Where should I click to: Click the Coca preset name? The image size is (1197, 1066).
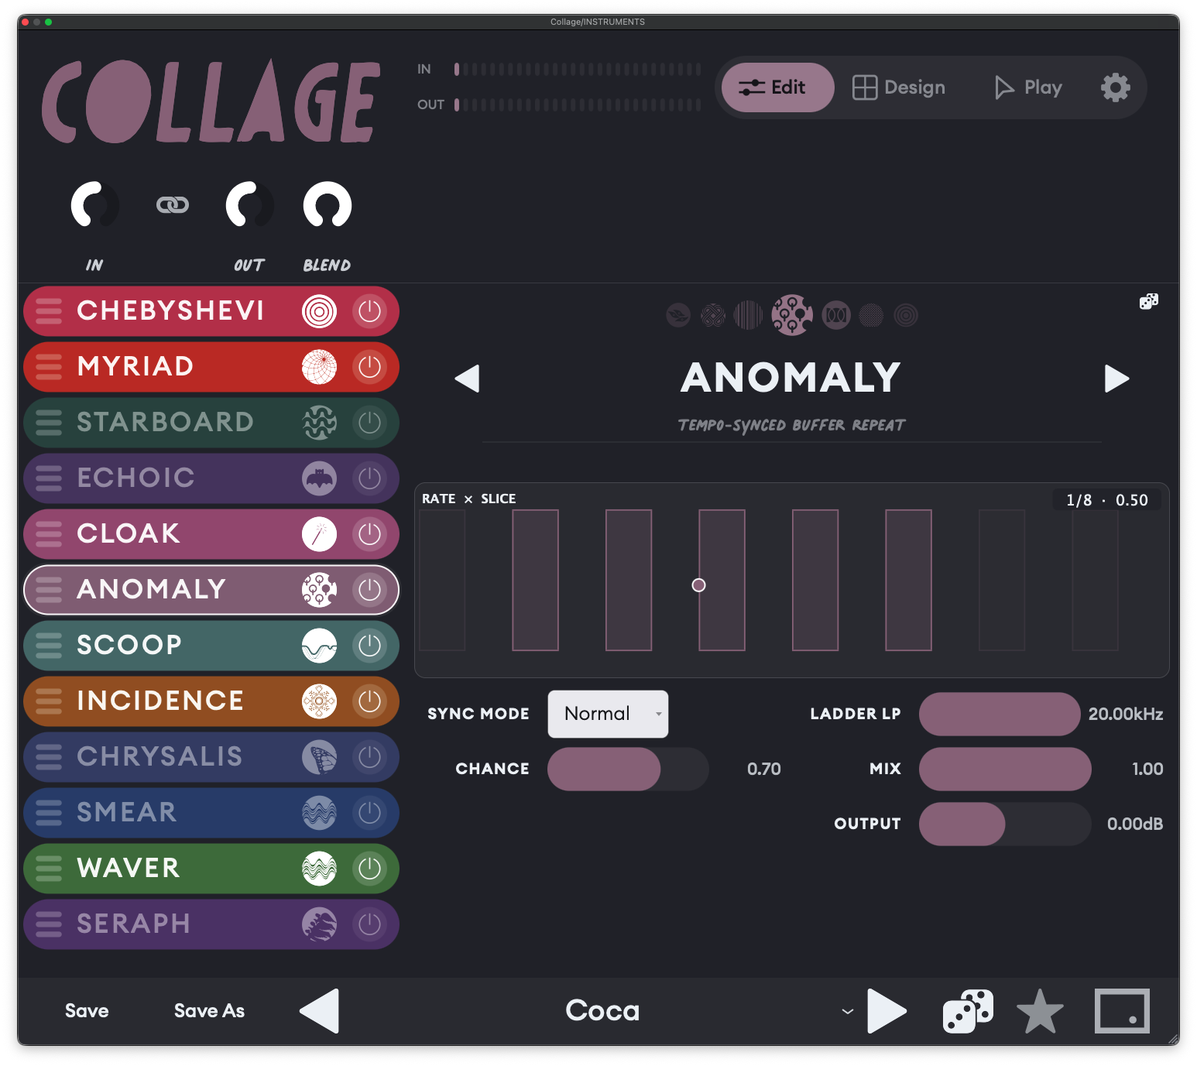(x=602, y=1011)
